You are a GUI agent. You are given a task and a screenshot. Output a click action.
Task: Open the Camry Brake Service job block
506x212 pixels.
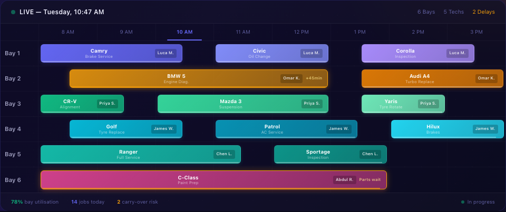click(x=111, y=53)
